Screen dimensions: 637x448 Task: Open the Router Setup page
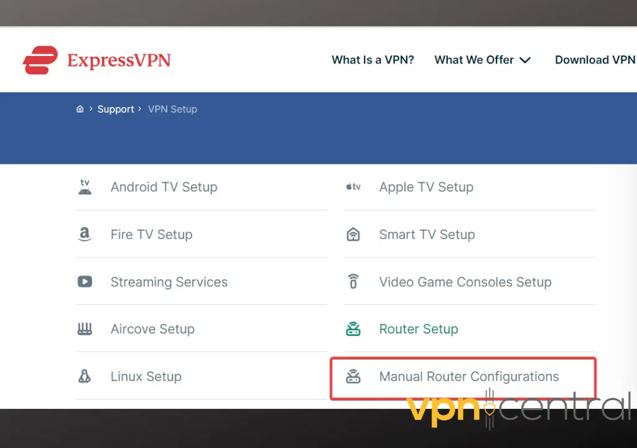pos(418,329)
